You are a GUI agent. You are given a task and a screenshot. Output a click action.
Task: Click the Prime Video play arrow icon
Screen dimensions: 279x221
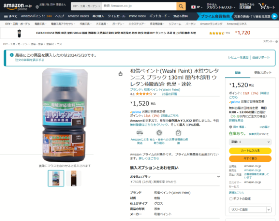(x=274, y=16)
